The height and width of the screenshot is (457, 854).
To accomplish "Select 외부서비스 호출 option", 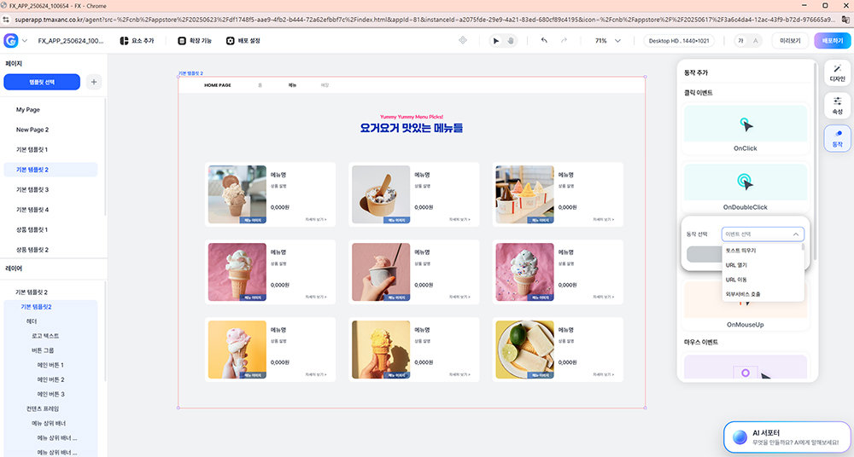I will point(743,294).
